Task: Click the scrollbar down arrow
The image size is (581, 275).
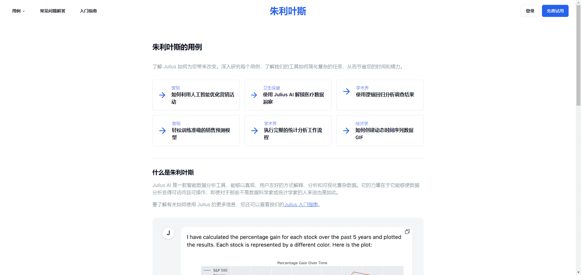Action: click(578, 273)
